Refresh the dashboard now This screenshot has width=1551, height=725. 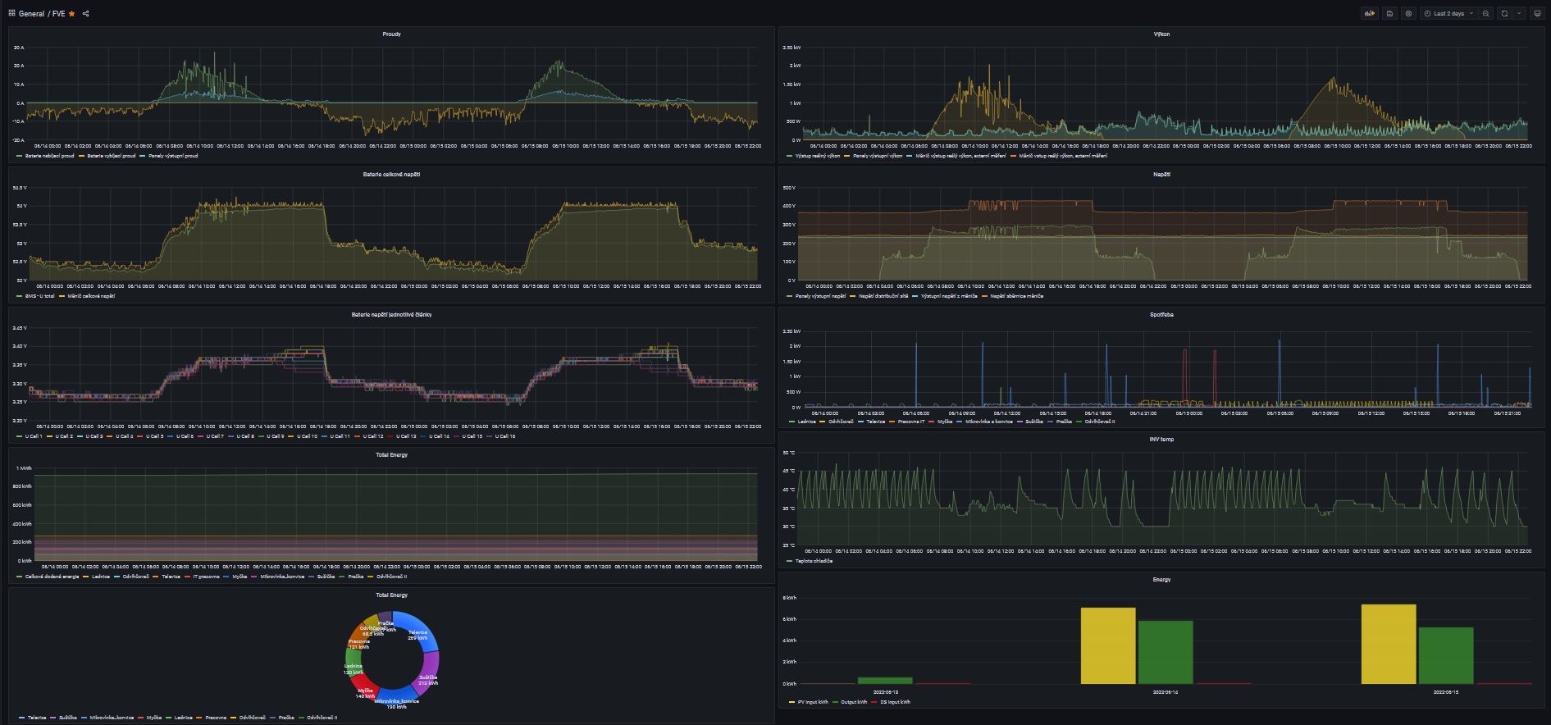pyautogui.click(x=1504, y=14)
